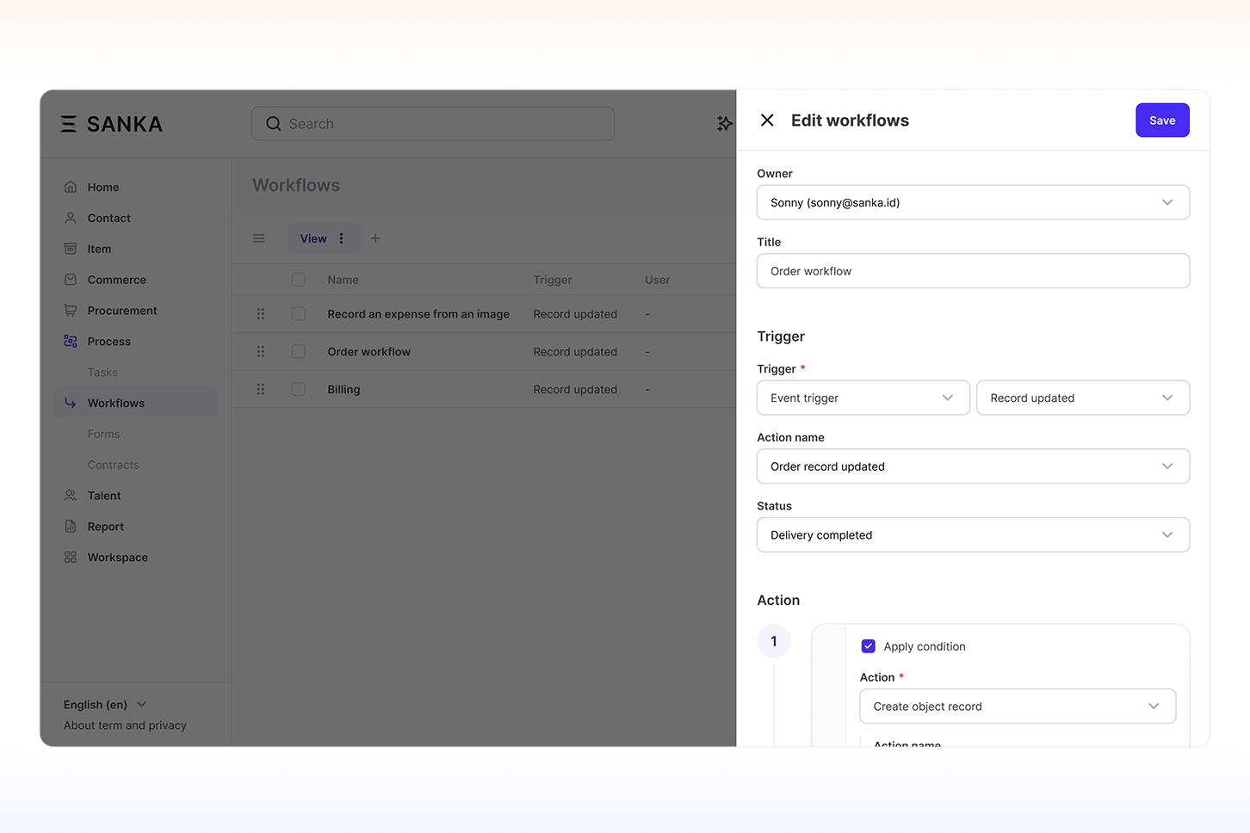Screen dimensions: 1250x833
Task: Click the Procurement cart icon
Action: coord(71,311)
